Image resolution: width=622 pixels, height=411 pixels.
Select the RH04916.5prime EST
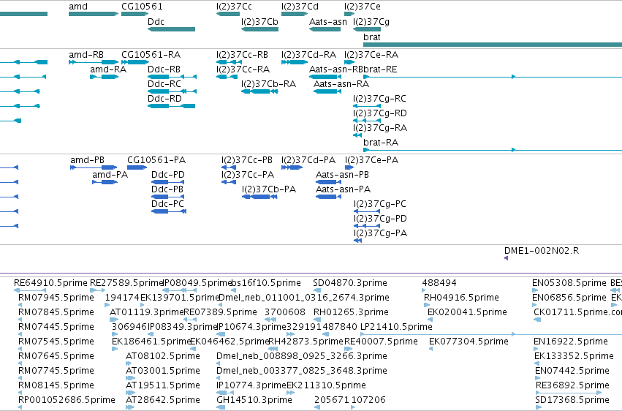coord(427,305)
